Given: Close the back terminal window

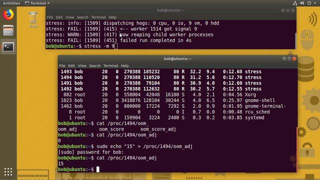Looking at the screenshot, I should [293, 10].
